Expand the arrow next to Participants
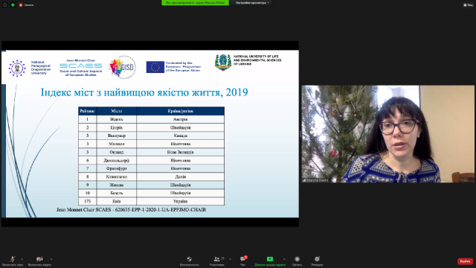The width and height of the screenshot is (476, 268). tap(230, 259)
